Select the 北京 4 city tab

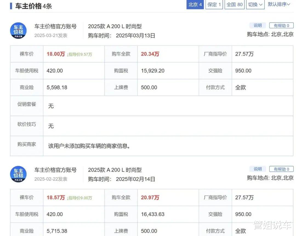(195, 4)
